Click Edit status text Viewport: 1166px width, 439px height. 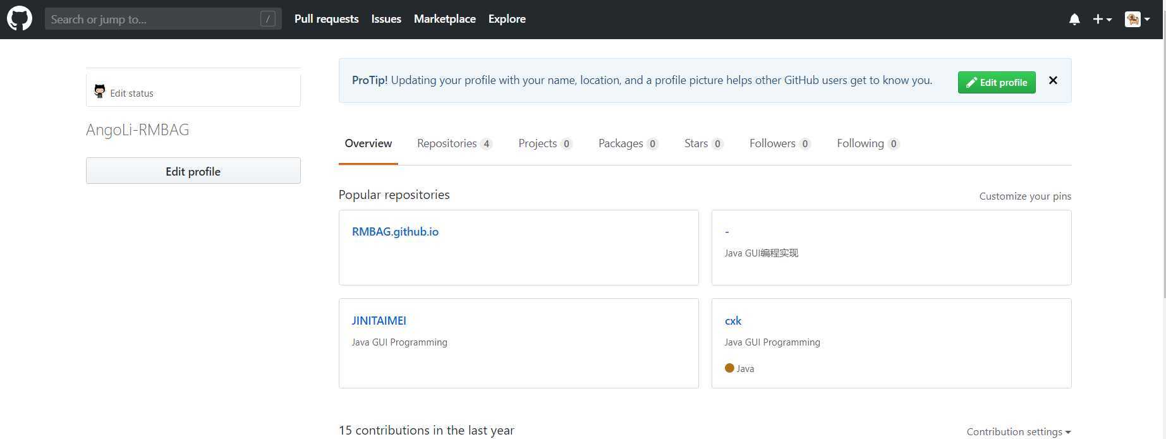(x=131, y=93)
